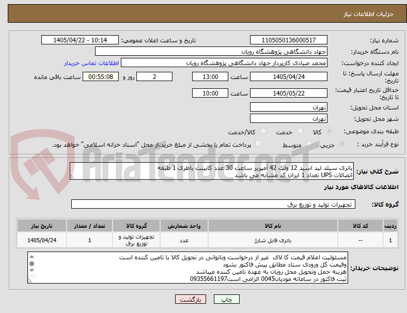
Task: Click the announcement date field 1405/04/22 - 10:14
Action: 80,40
